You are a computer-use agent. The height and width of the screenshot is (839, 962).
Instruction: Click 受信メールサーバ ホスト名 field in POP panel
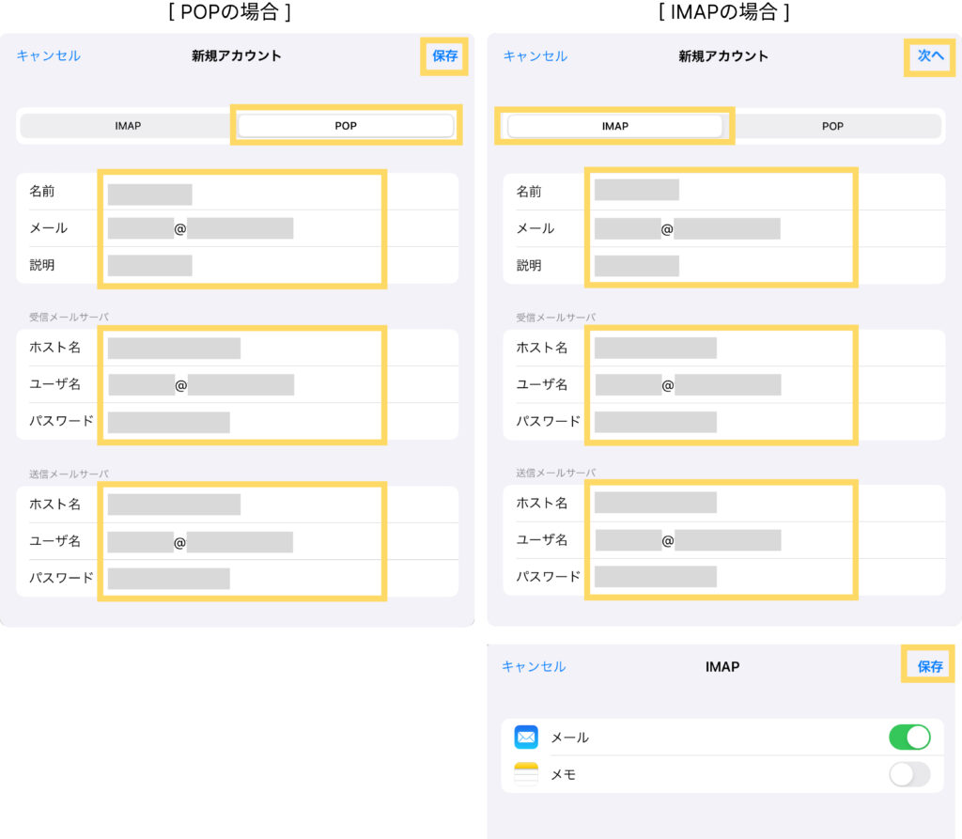pos(174,349)
